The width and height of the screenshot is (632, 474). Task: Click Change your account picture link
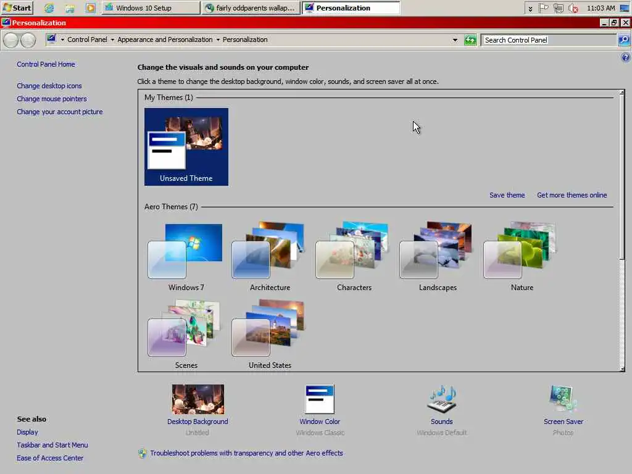coord(60,112)
